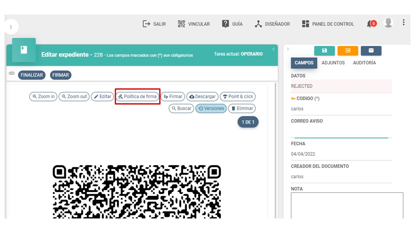This screenshot has height=233, width=415.
Task: Expand the right panel arrow
Action: [288, 49]
